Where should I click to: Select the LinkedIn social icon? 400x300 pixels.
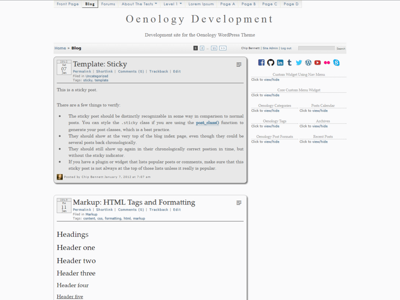click(280, 62)
